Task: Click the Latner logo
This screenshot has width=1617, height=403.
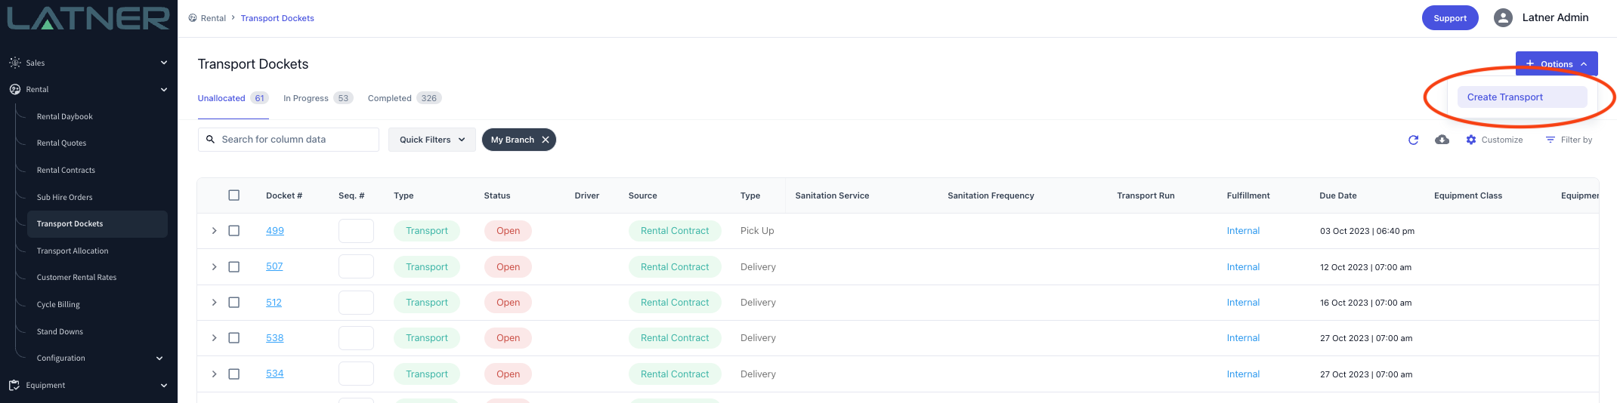Action: [x=88, y=18]
